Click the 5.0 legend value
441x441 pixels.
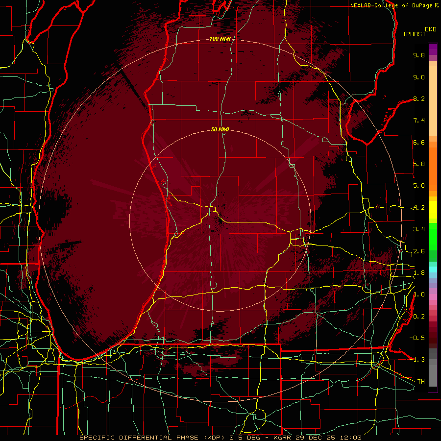click(419, 186)
